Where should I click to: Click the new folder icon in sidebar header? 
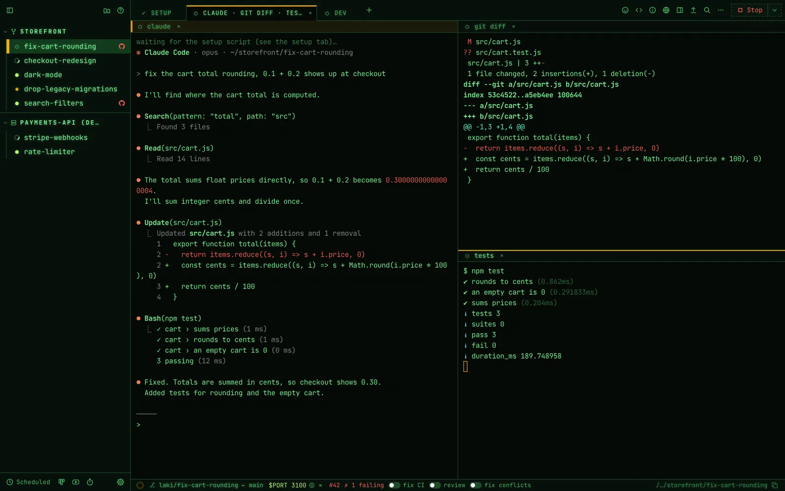click(107, 10)
